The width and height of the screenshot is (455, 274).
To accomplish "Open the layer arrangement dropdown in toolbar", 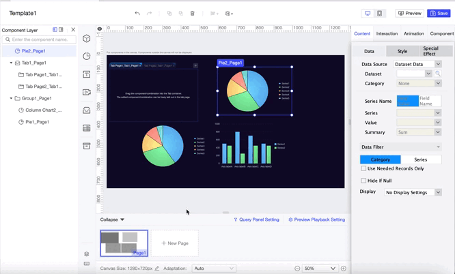I will click(229, 14).
